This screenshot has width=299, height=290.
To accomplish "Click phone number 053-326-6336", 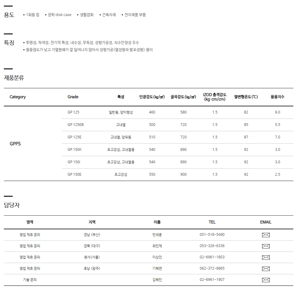I will (212, 246).
